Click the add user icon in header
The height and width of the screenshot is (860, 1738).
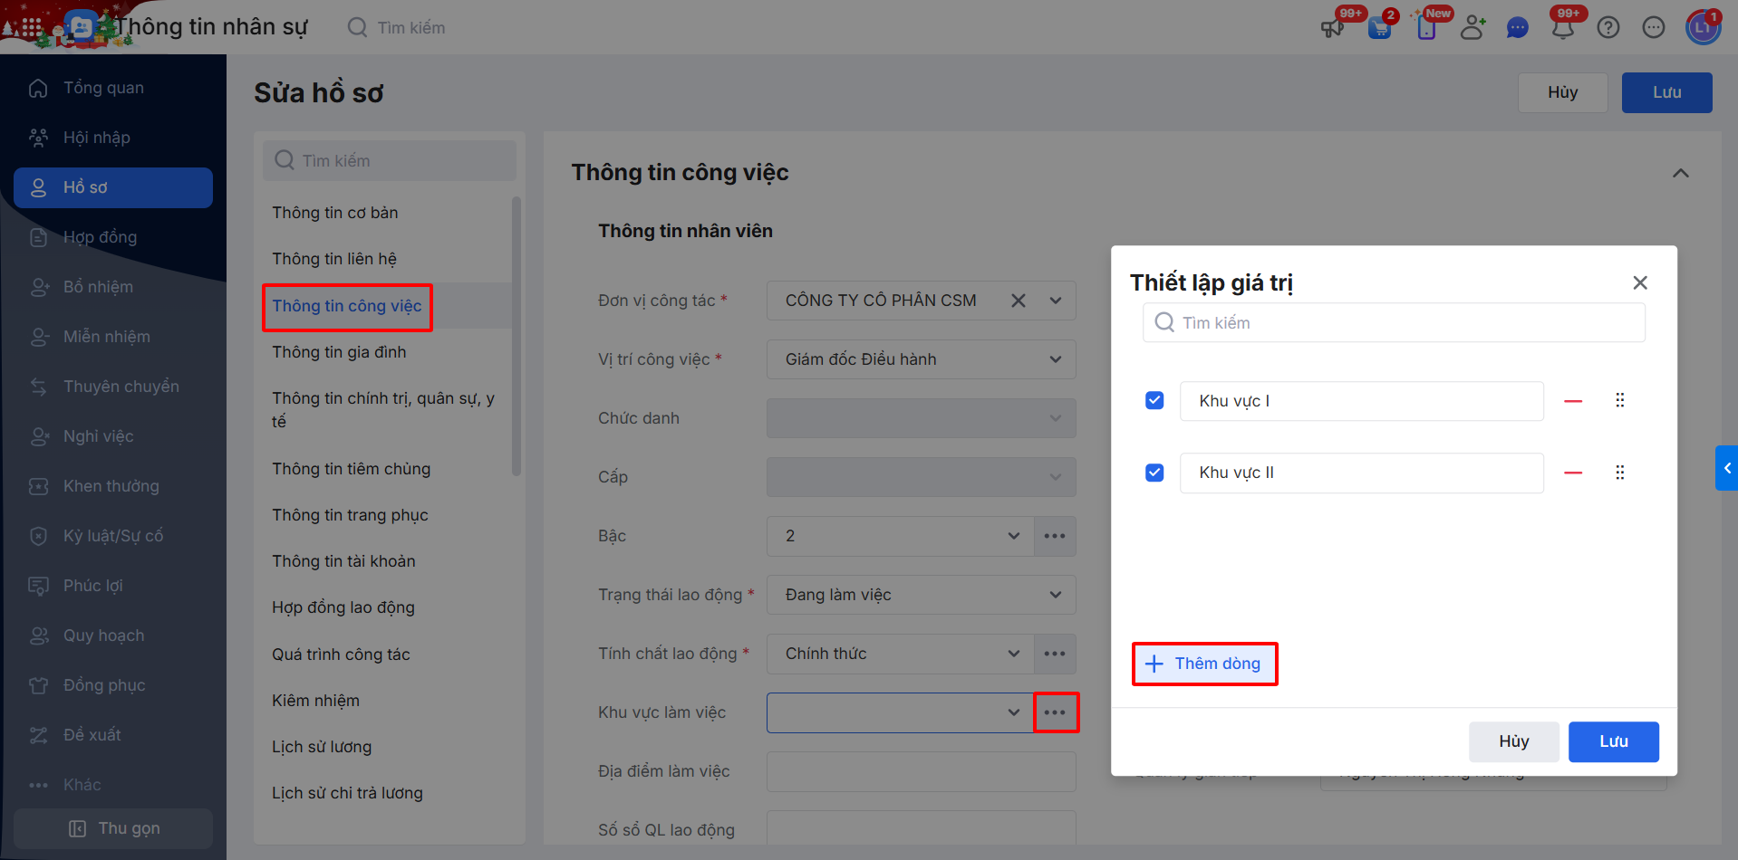(x=1472, y=28)
